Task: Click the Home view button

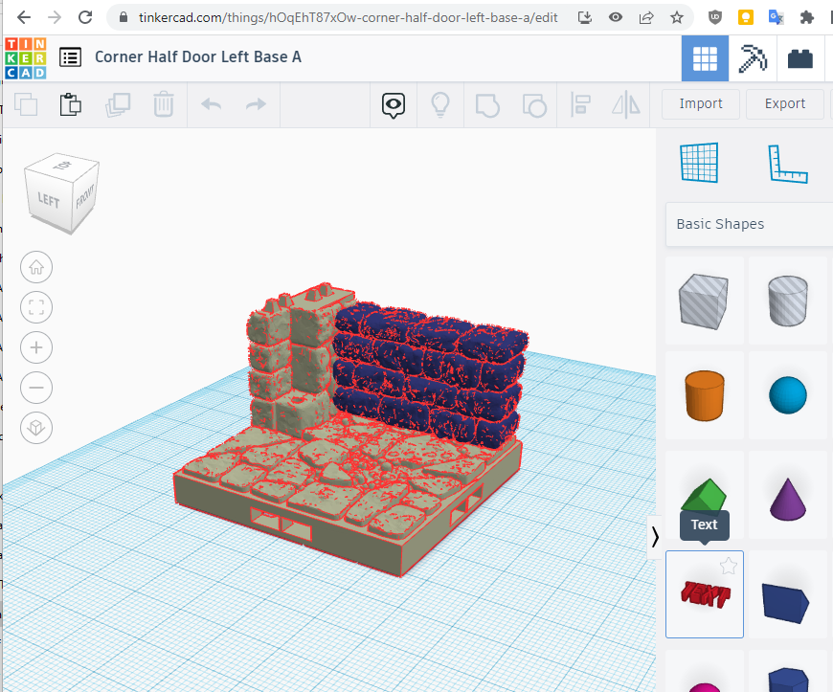Action: coord(36,267)
